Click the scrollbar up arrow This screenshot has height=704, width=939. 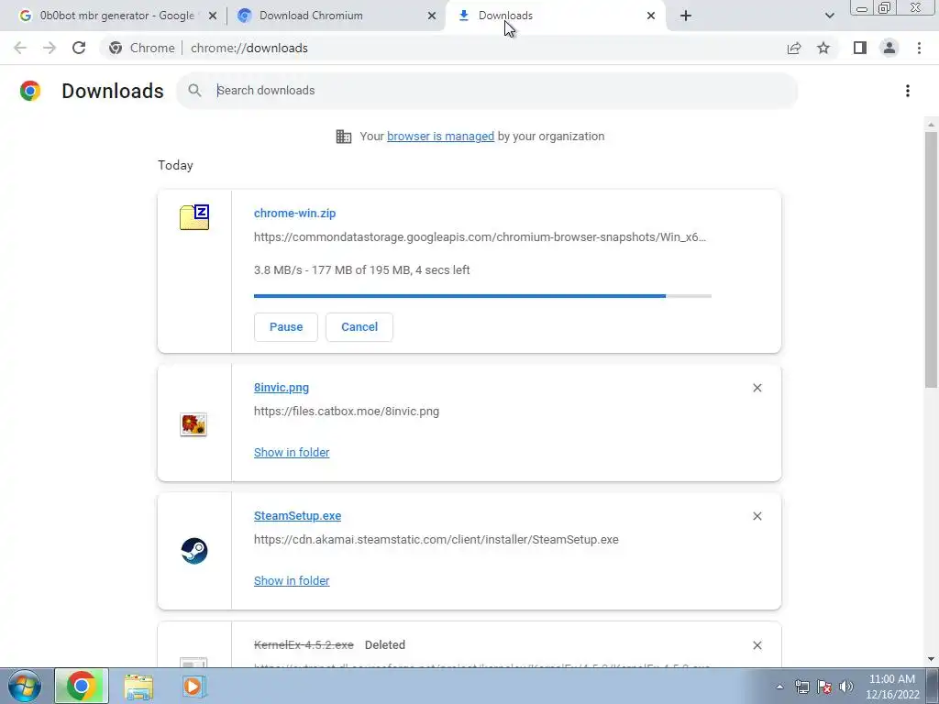[x=931, y=125]
